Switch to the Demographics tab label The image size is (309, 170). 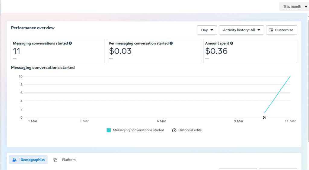[x=32, y=160]
